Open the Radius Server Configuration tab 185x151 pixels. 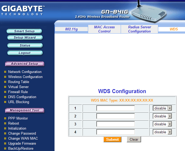tap(139, 29)
